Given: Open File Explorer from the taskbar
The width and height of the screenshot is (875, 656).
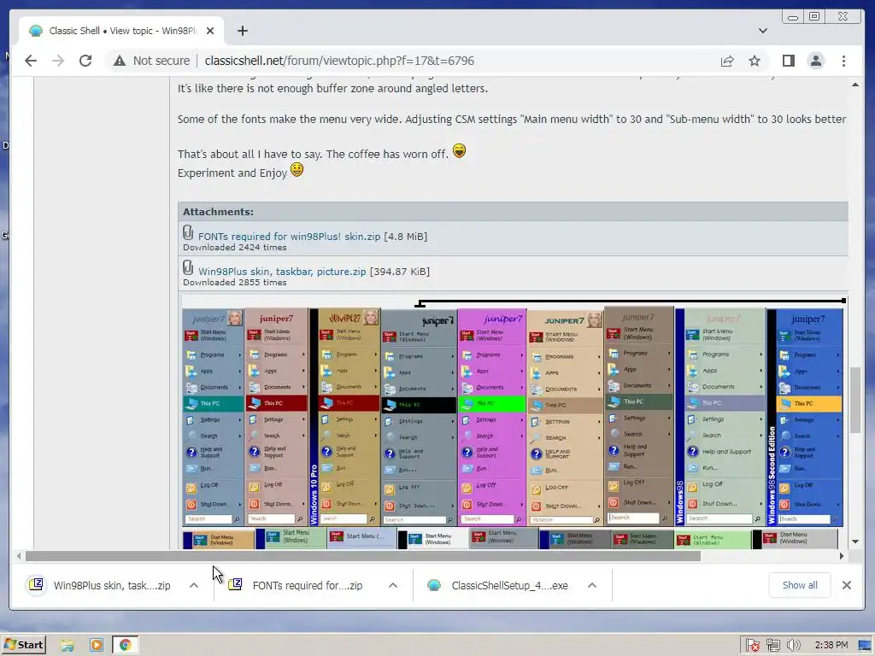Looking at the screenshot, I should coord(68,646).
